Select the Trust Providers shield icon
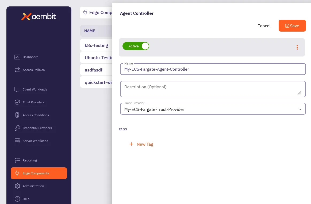311x204 pixels. tap(17, 102)
